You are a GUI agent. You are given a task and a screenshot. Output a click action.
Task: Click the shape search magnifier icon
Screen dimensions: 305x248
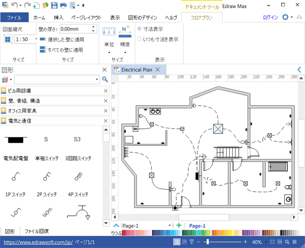click(x=105, y=79)
